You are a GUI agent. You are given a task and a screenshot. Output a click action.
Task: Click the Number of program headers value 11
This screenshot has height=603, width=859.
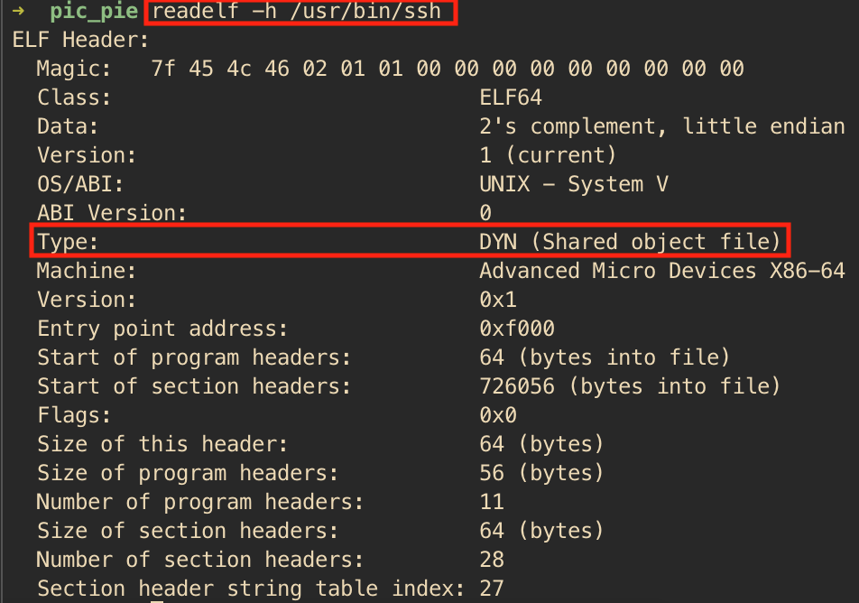click(492, 502)
